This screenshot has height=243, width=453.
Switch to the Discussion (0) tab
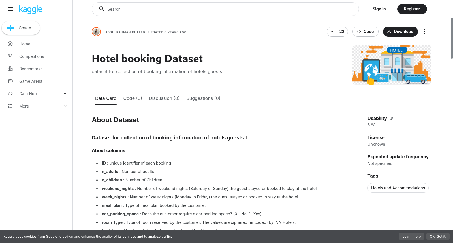164,98
